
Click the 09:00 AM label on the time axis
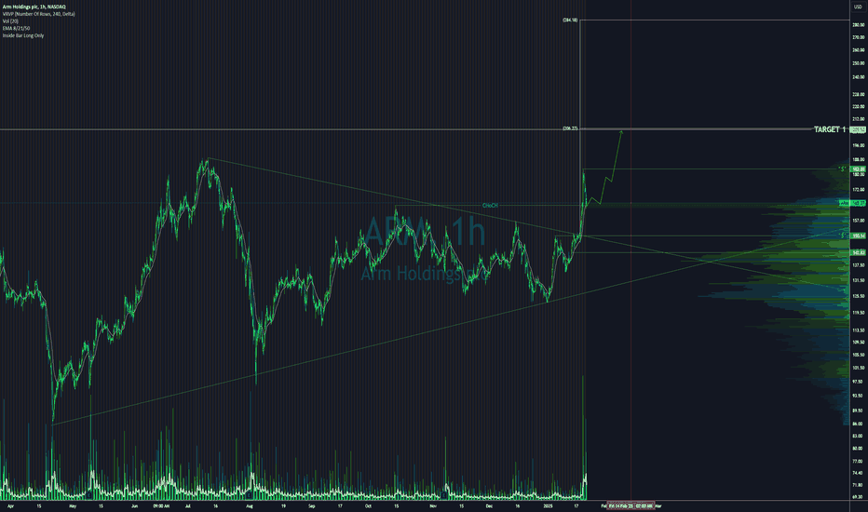161,505
